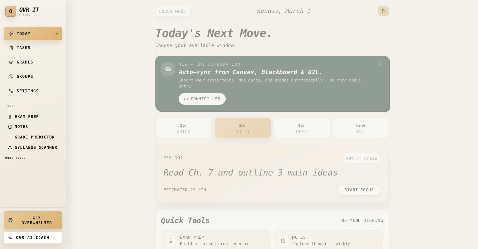Enable Focus Mode
Image resolution: width=478 pixels, height=249 pixels.
[173, 11]
